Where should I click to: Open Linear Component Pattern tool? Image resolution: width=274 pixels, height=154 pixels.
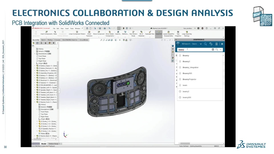(77, 33)
